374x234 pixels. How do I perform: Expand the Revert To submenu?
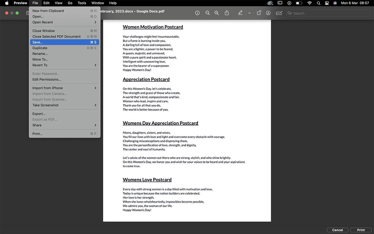pyautogui.click(x=65, y=65)
